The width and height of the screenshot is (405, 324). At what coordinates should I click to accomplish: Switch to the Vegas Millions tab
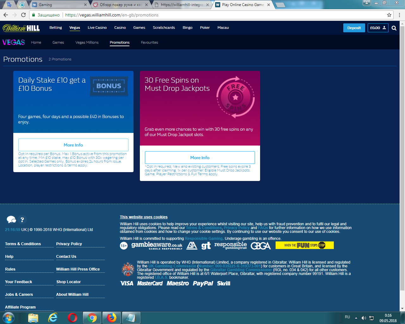click(x=87, y=42)
